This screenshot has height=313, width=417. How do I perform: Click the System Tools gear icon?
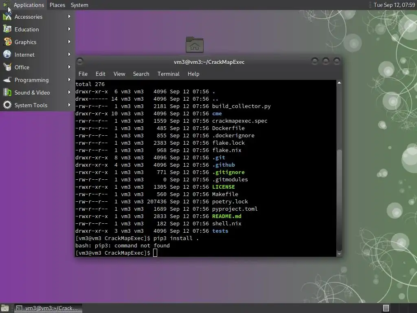(x=7, y=105)
